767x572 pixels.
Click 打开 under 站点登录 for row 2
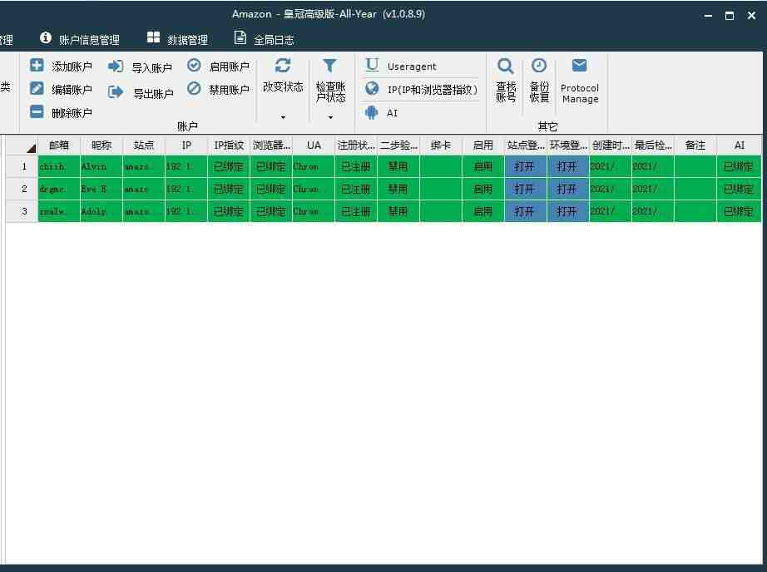(525, 189)
